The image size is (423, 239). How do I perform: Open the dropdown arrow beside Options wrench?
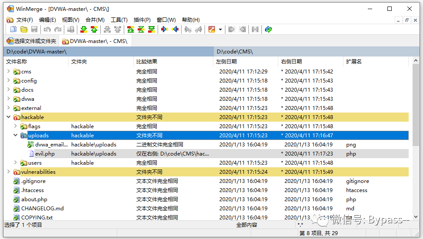[220, 30]
